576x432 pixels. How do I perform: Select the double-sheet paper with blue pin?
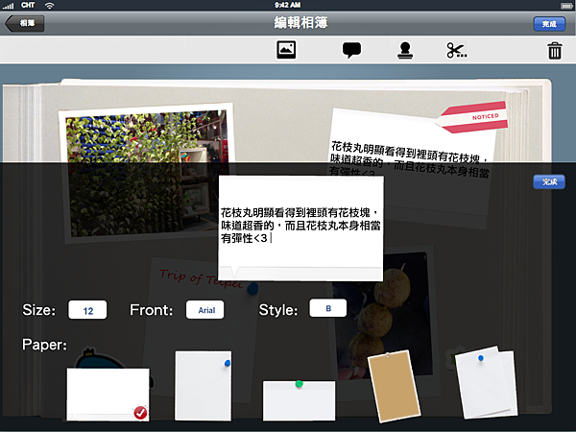[486, 382]
